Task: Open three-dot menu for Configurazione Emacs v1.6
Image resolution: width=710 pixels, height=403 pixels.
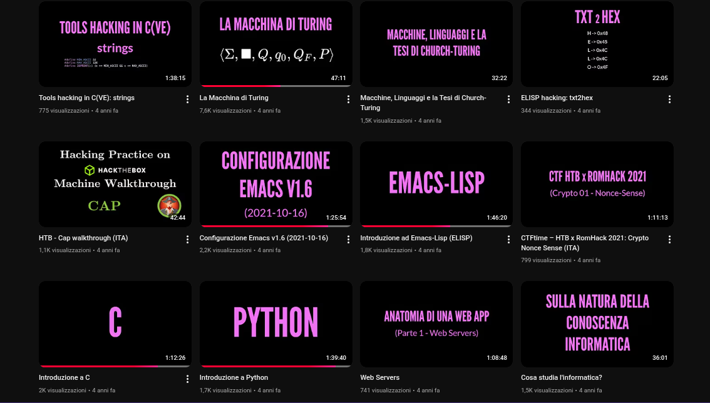Action: click(x=348, y=239)
